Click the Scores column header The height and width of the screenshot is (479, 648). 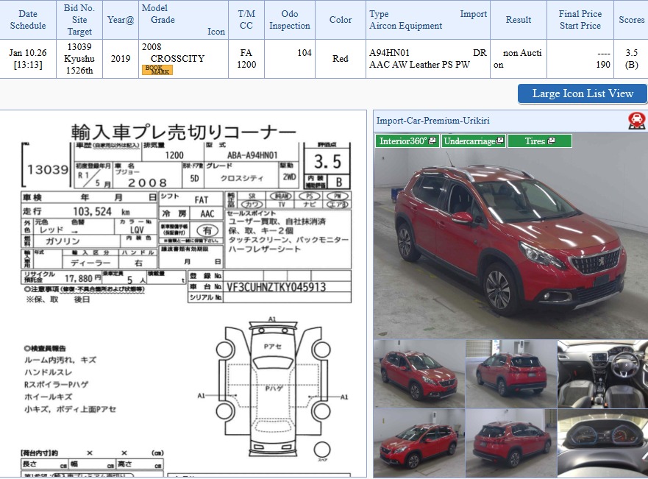coord(631,20)
